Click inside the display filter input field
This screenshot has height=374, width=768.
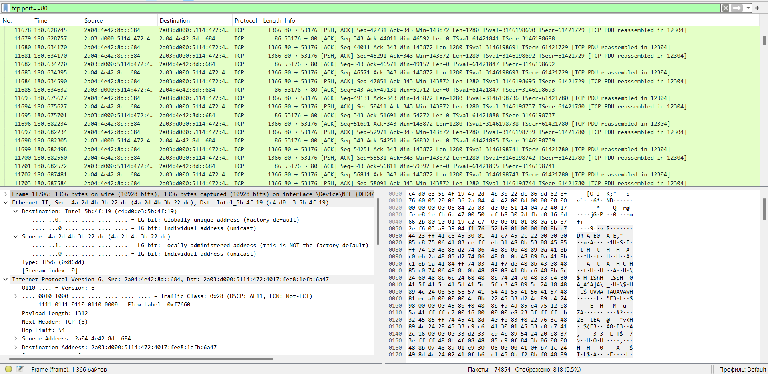coord(360,8)
